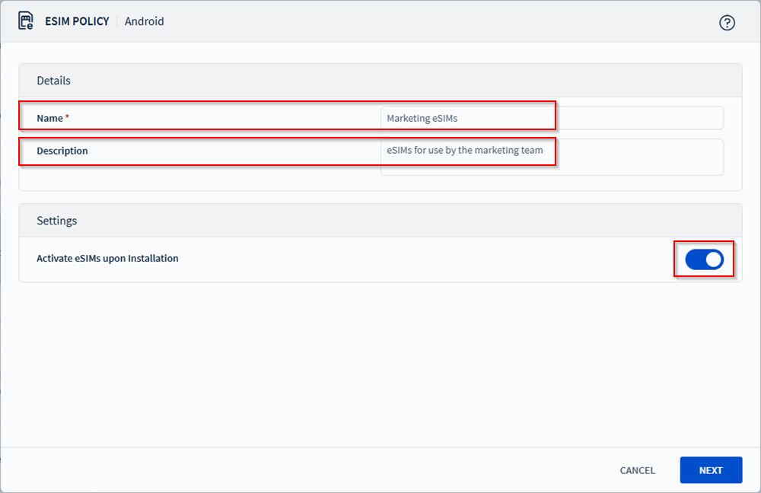Click the Description field label
This screenshot has width=761, height=493.
point(62,151)
